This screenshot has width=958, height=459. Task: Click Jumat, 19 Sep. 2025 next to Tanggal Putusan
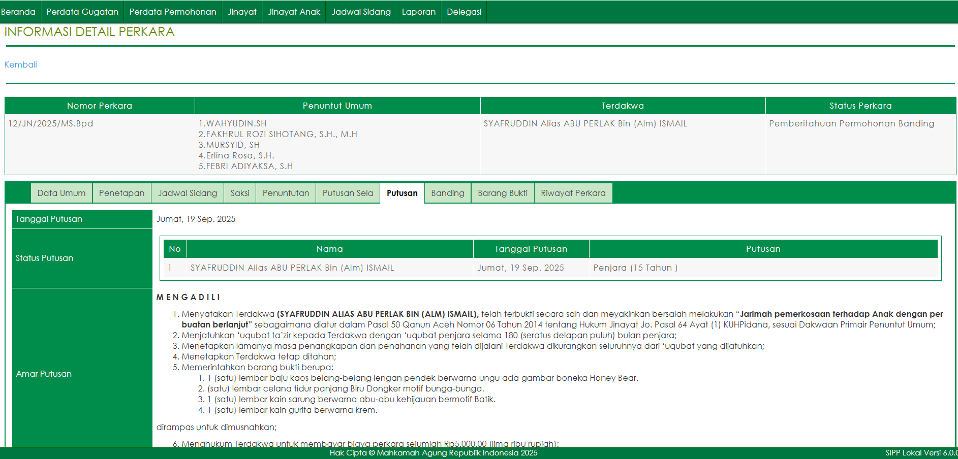pos(196,219)
